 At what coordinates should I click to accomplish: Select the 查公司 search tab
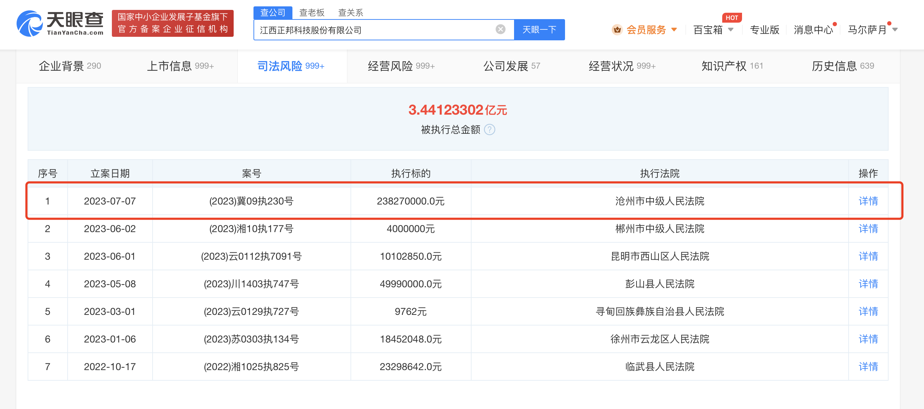coord(273,12)
